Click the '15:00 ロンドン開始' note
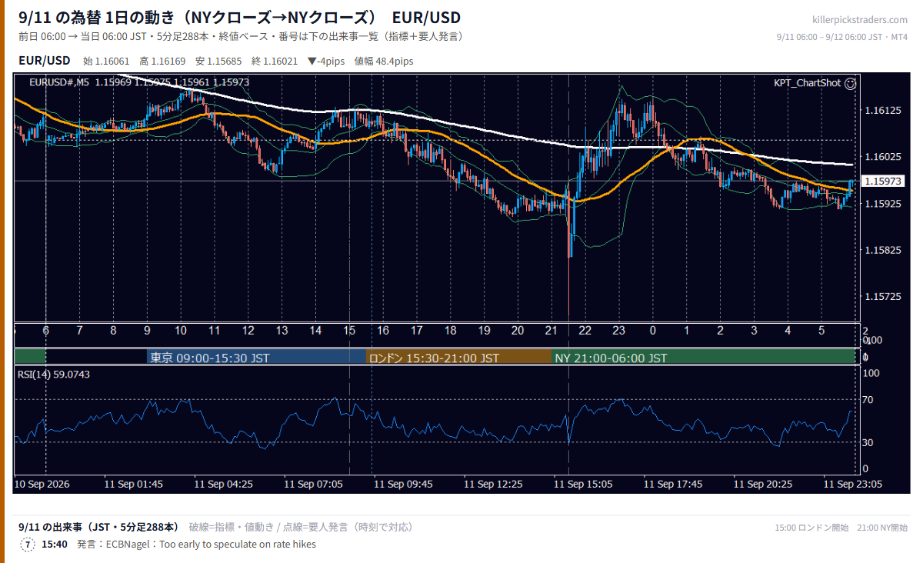The height and width of the screenshot is (563, 923). pos(811,528)
